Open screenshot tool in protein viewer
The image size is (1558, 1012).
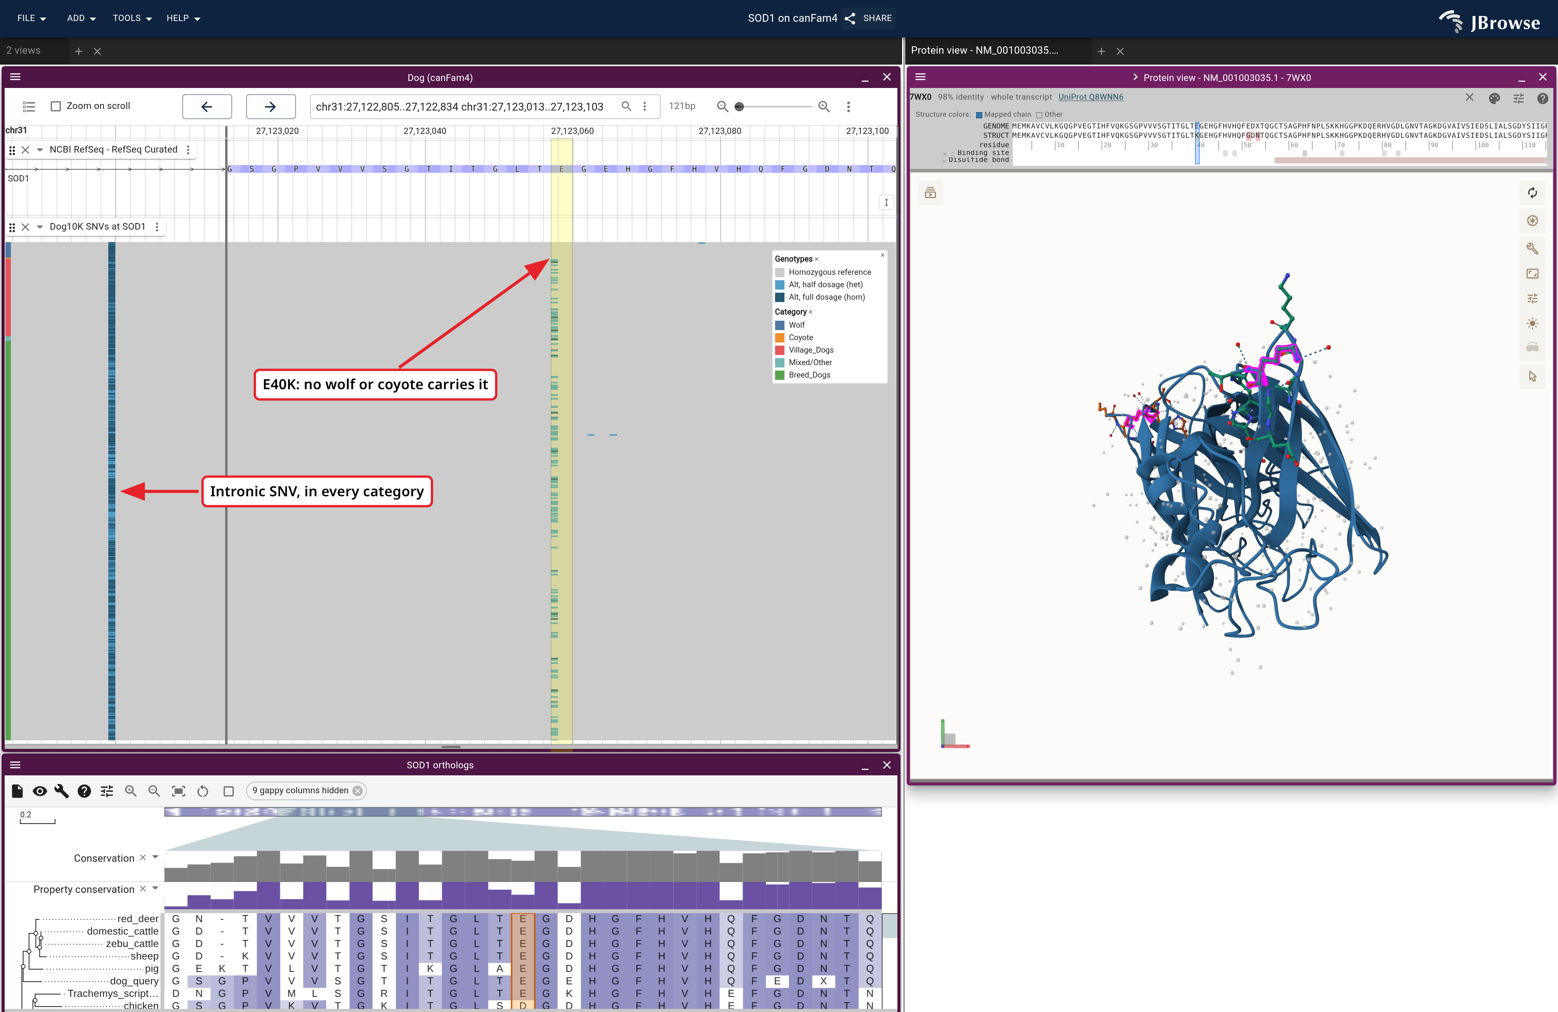pyautogui.click(x=1532, y=220)
